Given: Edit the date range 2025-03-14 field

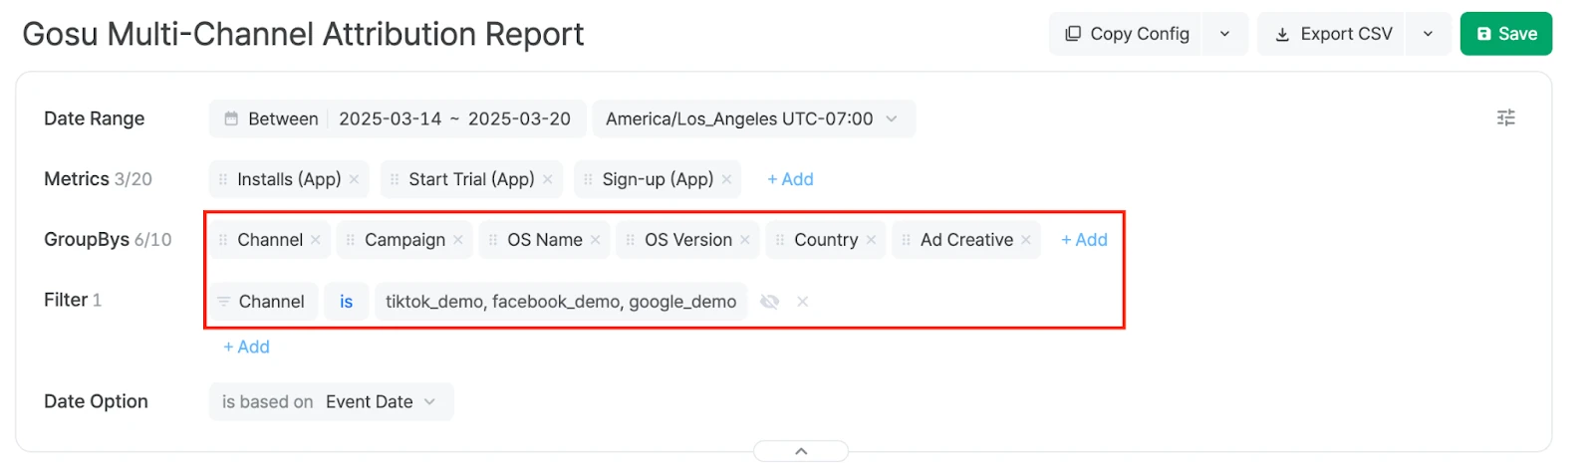Looking at the screenshot, I should [390, 118].
